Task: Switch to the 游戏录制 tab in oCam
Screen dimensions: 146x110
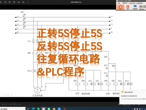Action: pyautogui.click(x=132, y=3)
